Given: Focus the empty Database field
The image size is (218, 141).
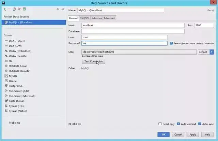Looking at the screenshot, I should tap(133, 31).
